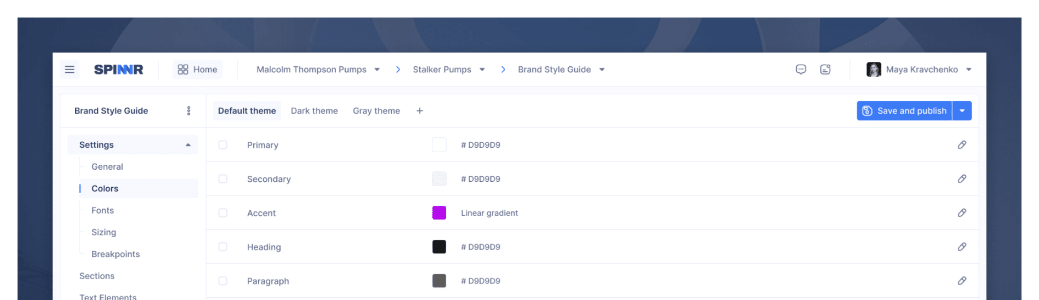Edit the Primary color row

(962, 145)
